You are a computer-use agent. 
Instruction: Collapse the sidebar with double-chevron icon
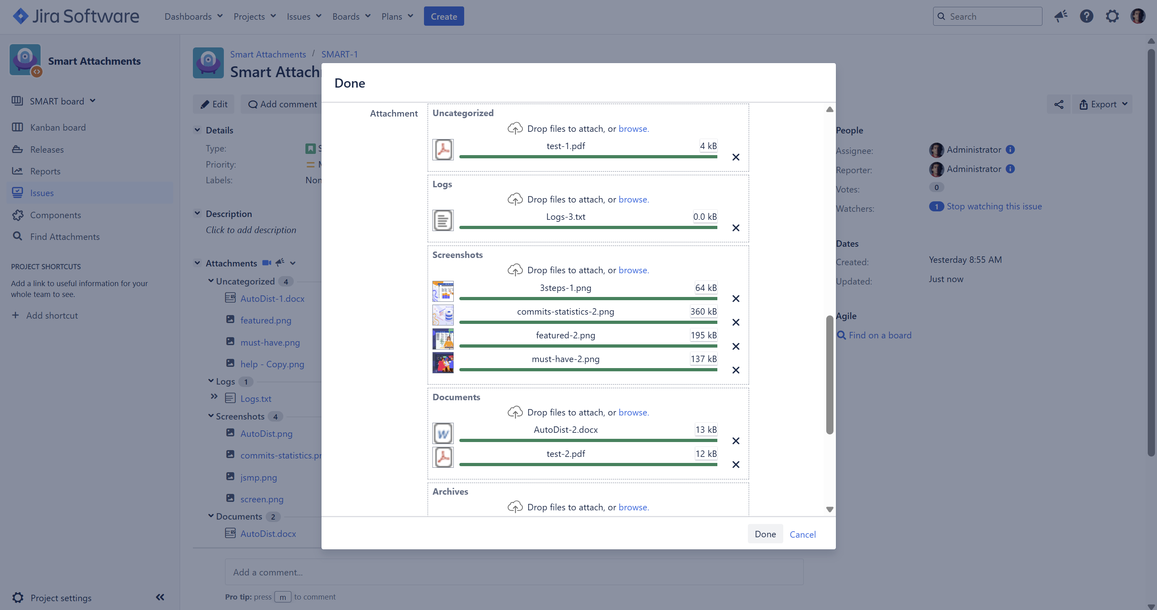160,597
